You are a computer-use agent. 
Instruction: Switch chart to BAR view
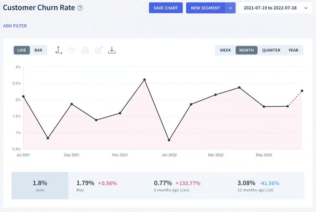coord(38,50)
